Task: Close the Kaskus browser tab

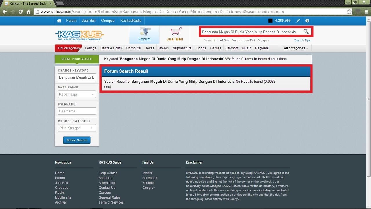Action: [50, 3]
